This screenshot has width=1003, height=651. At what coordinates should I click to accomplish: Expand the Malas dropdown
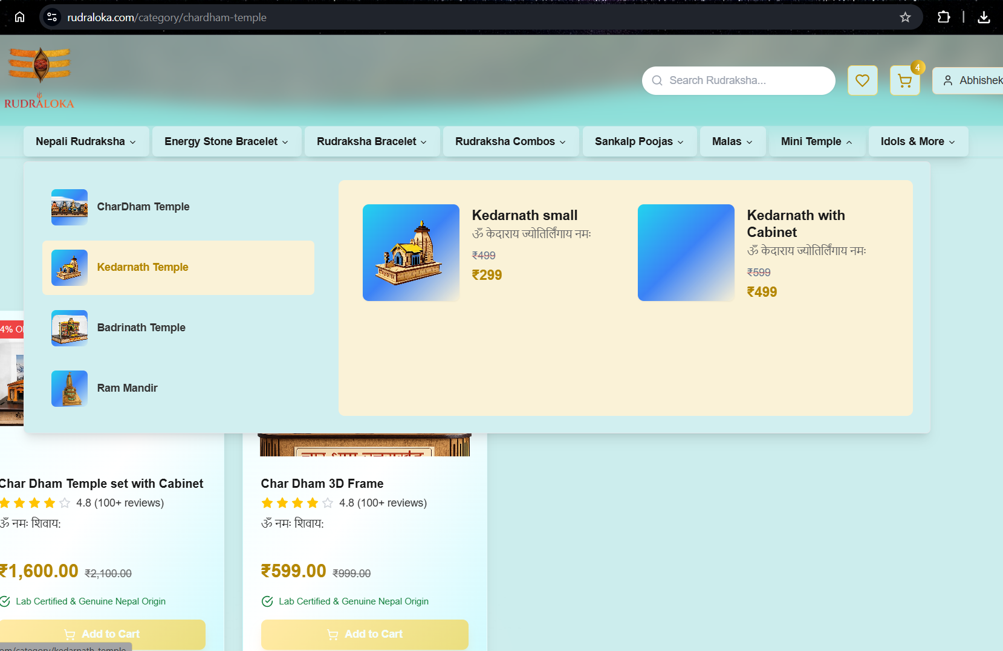click(x=733, y=141)
